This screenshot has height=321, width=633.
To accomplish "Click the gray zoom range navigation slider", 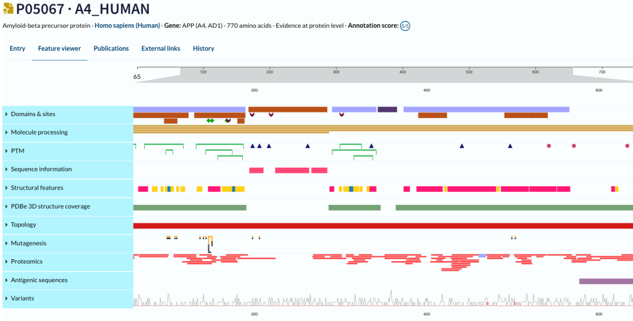I will [x=376, y=72].
